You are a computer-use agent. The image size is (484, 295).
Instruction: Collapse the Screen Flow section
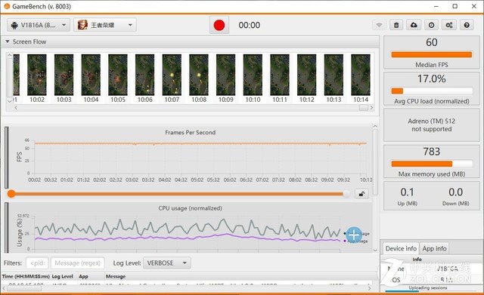tap(8, 41)
